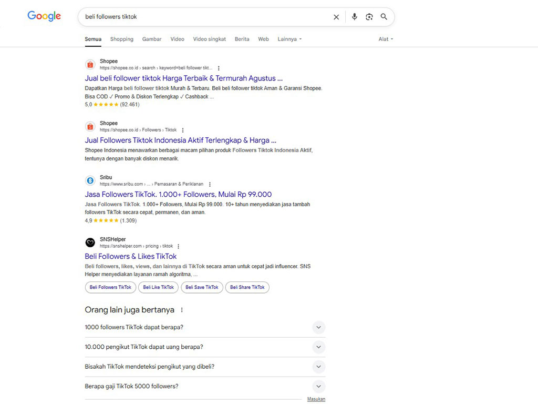Screen dimensions: 538x404
Task: Clear the search box with X icon
Action: point(336,17)
